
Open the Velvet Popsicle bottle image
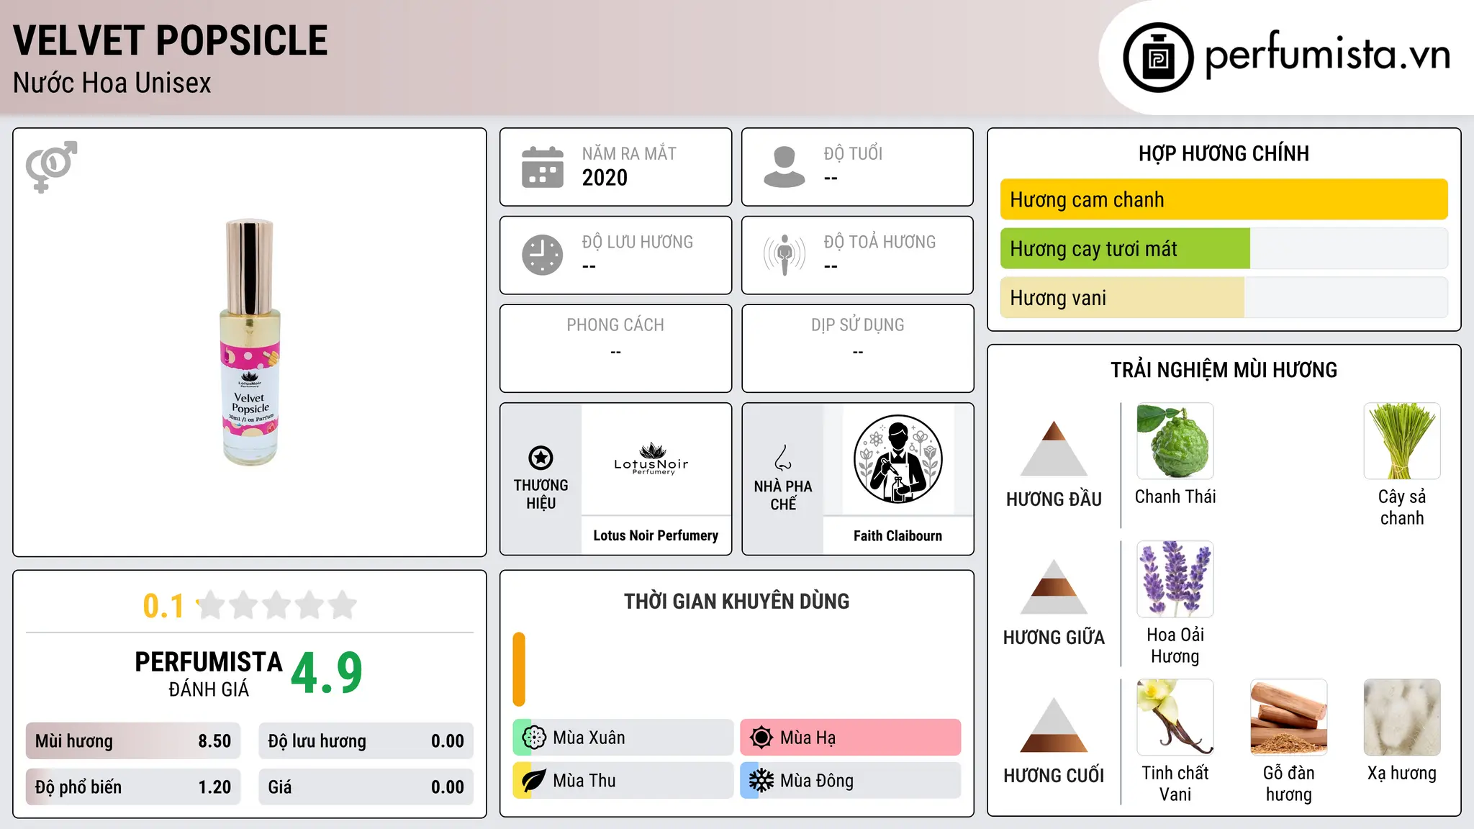coord(250,343)
